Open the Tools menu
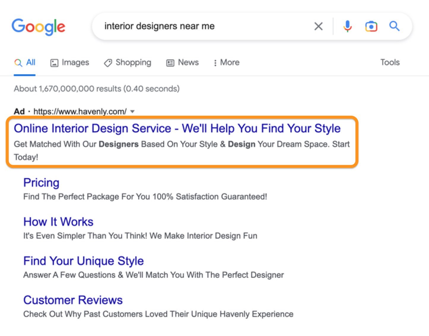429x336 pixels. pos(390,62)
